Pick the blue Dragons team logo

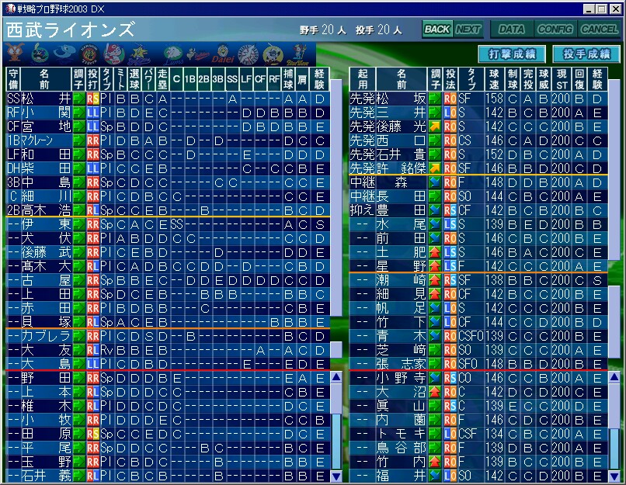tap(65, 54)
